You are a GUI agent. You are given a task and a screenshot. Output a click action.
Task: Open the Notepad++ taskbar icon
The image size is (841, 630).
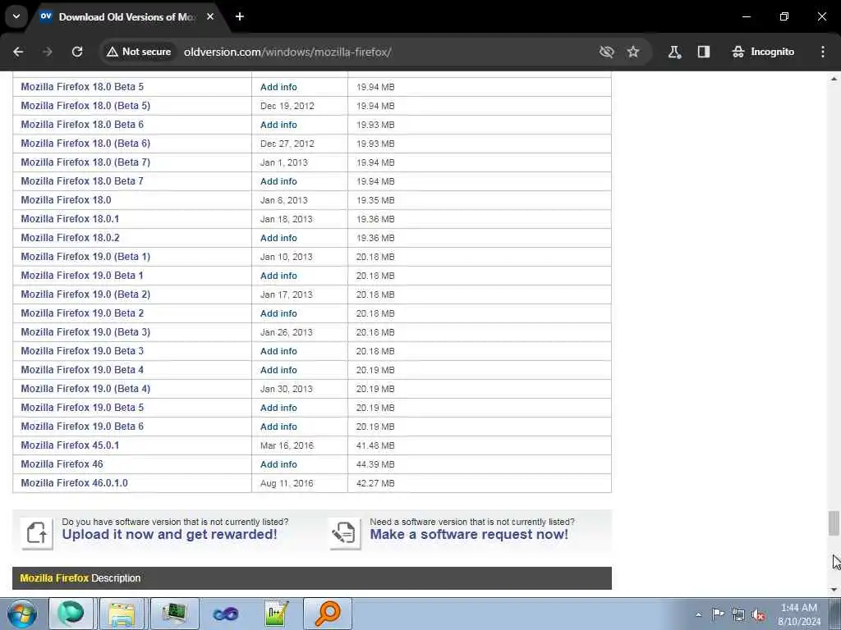(x=277, y=614)
